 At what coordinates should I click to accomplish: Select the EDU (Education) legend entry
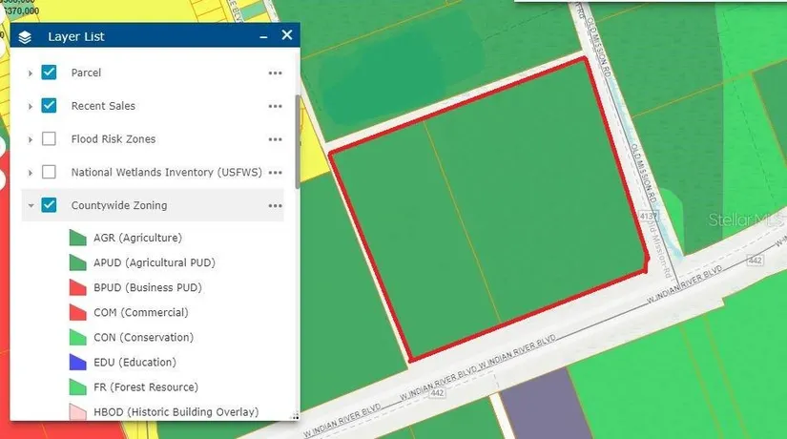(135, 363)
